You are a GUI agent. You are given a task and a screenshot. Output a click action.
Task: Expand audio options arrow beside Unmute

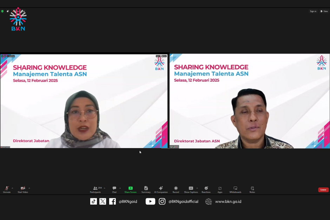(12, 188)
